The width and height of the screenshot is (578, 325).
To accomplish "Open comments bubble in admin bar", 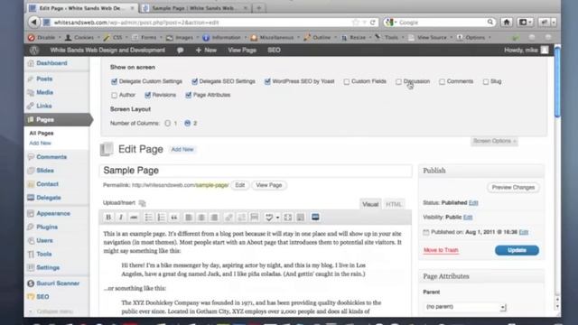I will [181, 51].
